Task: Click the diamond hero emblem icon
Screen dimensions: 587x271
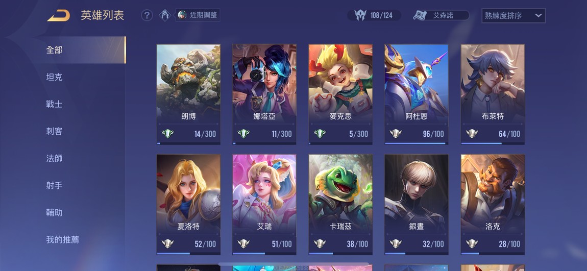Action: coord(165,15)
